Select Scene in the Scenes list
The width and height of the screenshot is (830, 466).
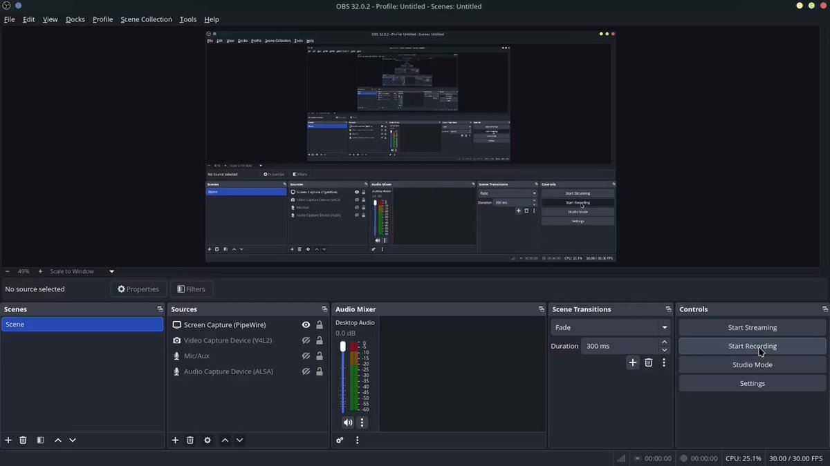tap(82, 324)
